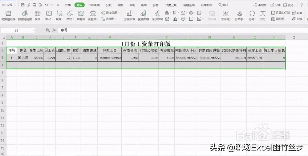
Task: Open the All Charts gallery
Action: [x=130, y=14]
